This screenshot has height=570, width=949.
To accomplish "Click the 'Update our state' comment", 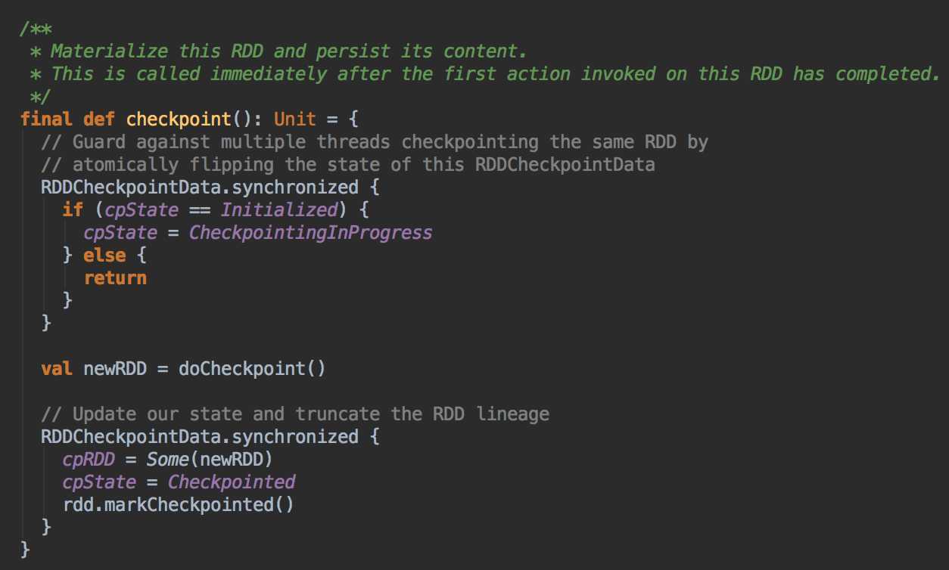I will [295, 414].
